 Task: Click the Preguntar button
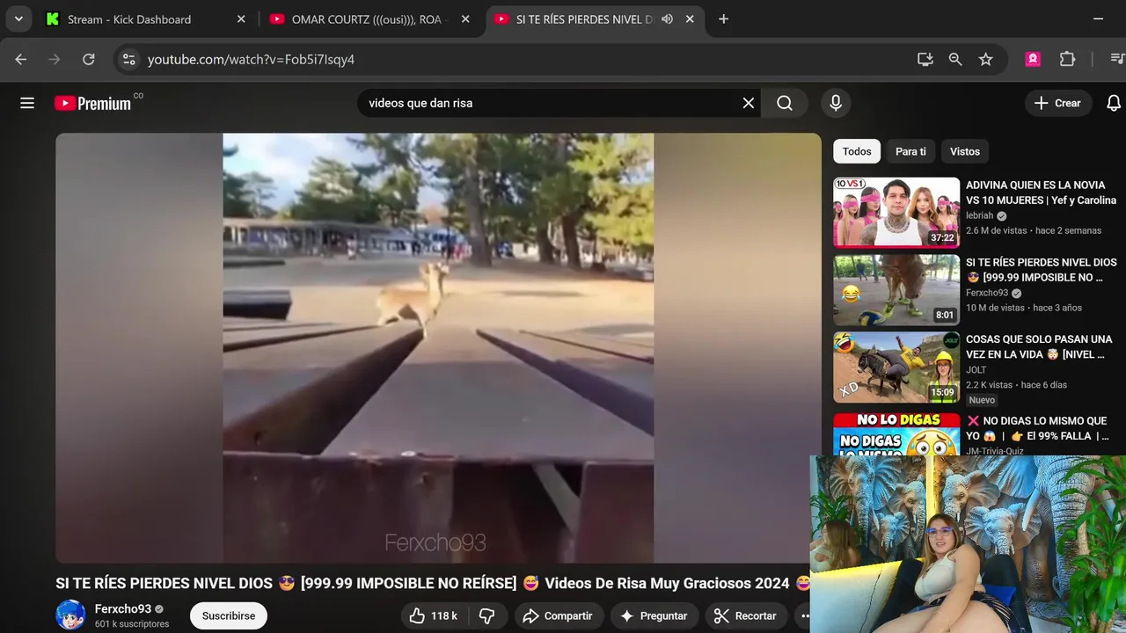tap(654, 615)
